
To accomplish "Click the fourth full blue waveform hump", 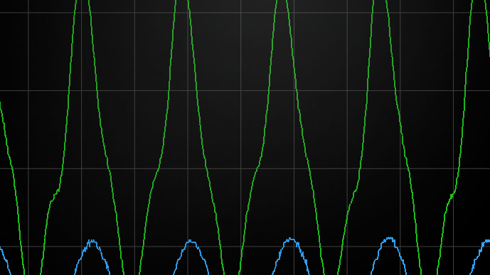I will click(x=389, y=256).
